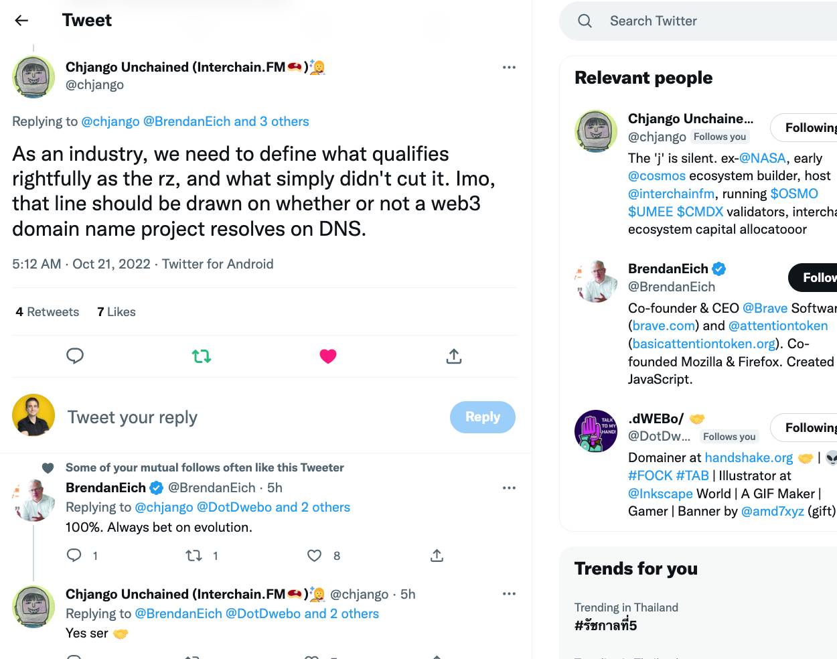Like BrendanEich's reply with the heart icon
Viewport: 837px width, 659px height.
pos(314,555)
